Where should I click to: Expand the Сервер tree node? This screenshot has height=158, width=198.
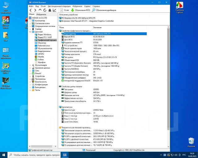30,29
